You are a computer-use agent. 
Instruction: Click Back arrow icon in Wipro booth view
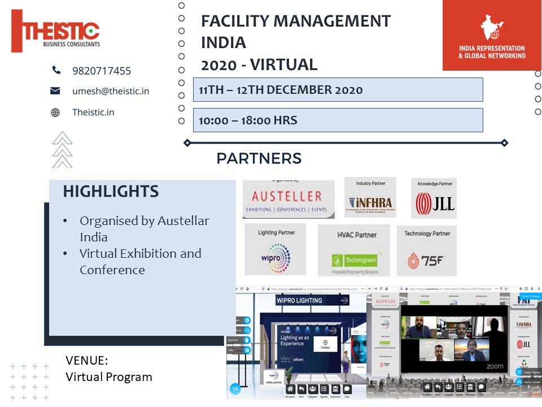point(301,389)
